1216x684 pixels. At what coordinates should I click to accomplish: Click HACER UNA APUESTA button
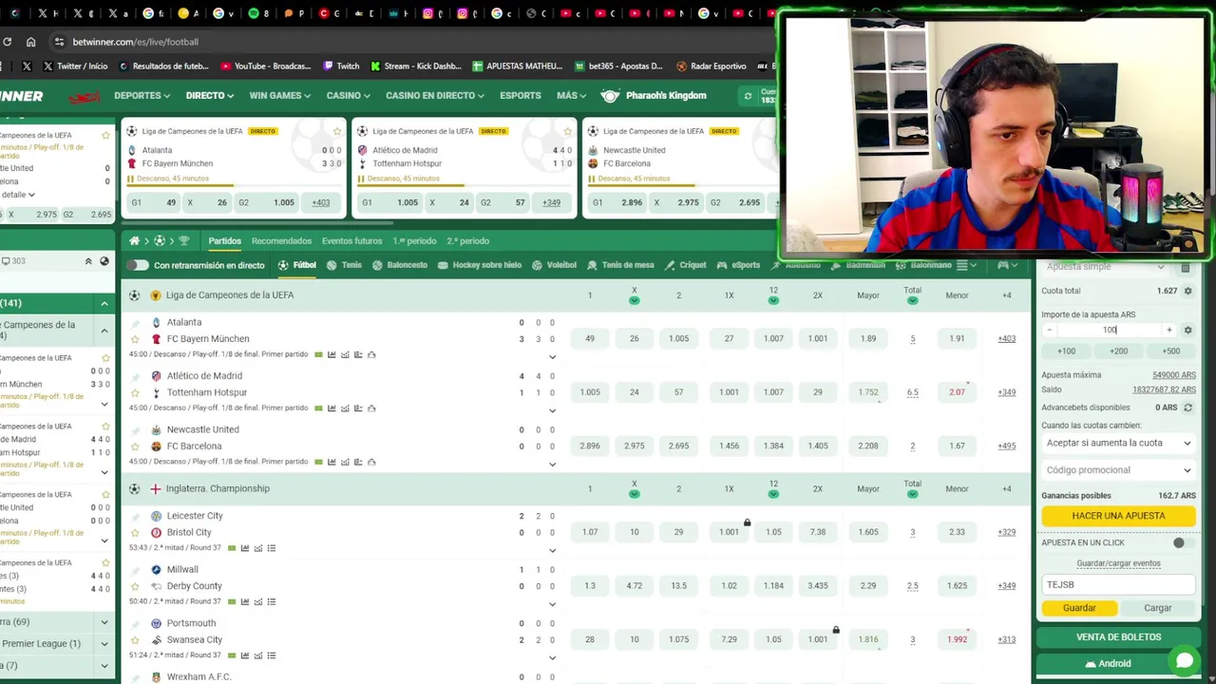point(1118,516)
